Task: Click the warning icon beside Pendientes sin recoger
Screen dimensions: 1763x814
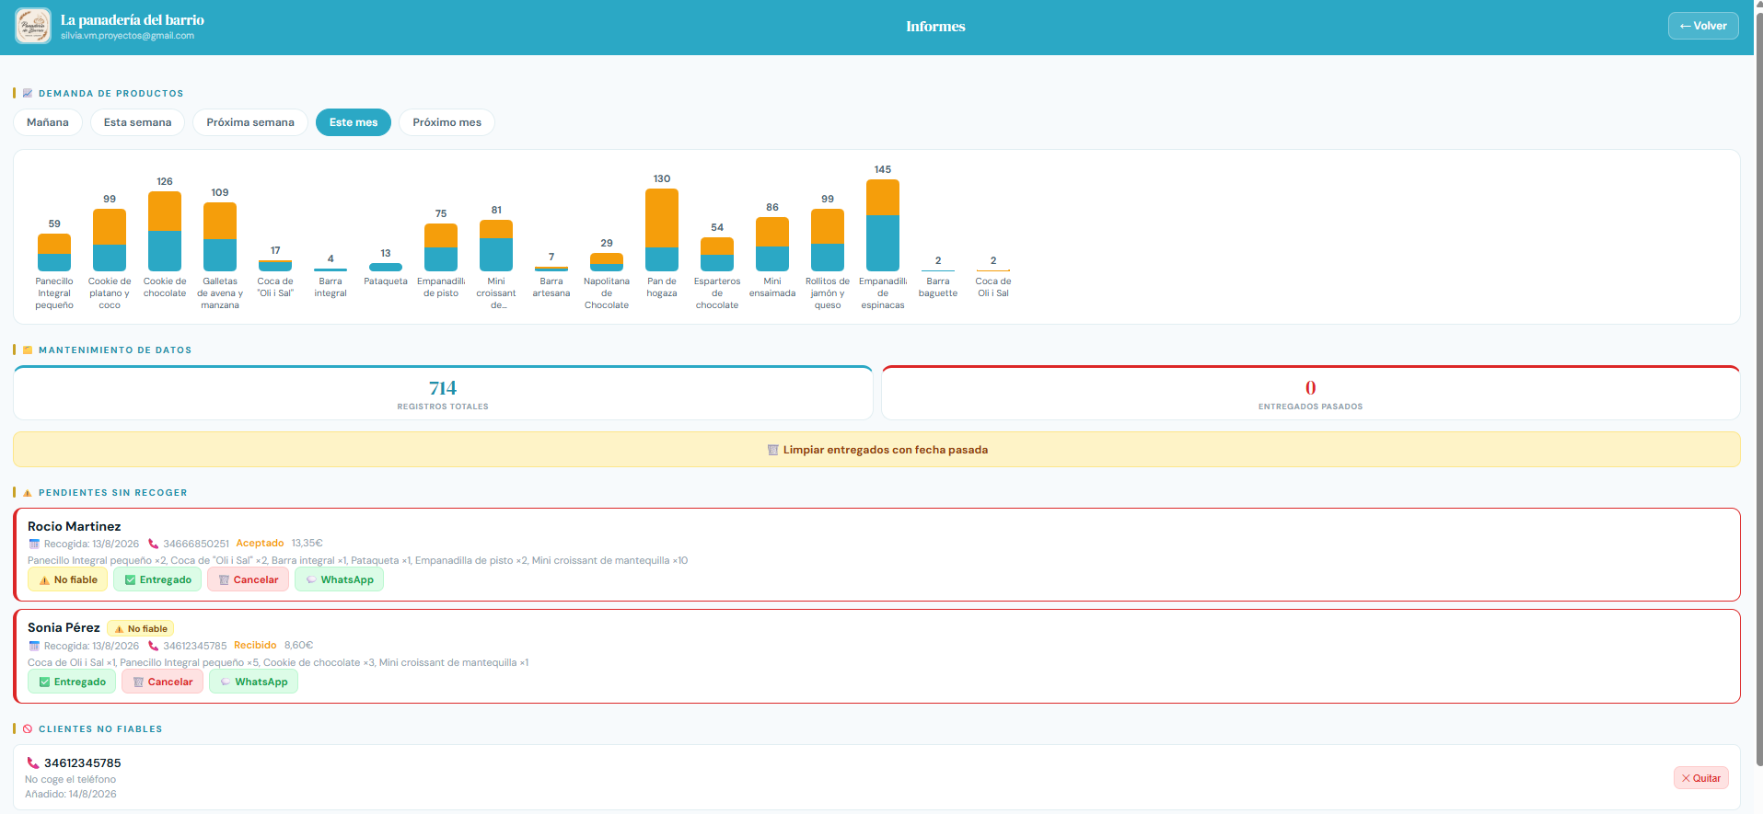Action: (28, 493)
